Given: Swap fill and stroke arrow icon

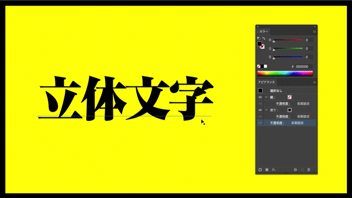Looking at the screenshot, I should click(263, 38).
